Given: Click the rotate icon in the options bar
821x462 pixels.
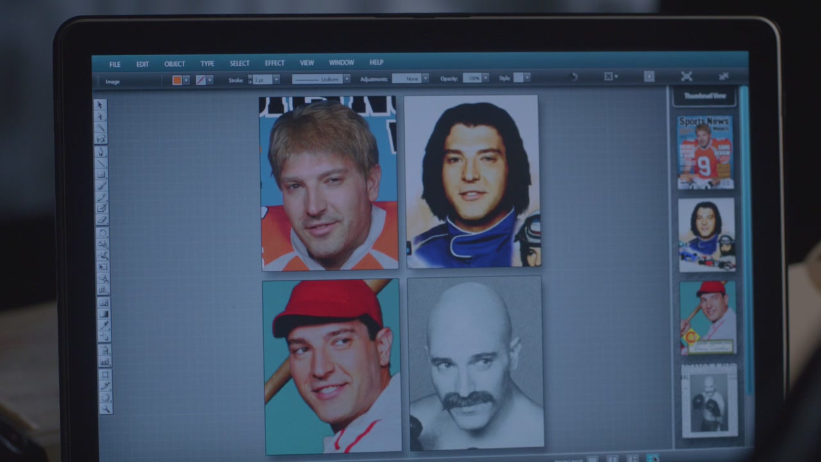Looking at the screenshot, I should click(573, 77).
